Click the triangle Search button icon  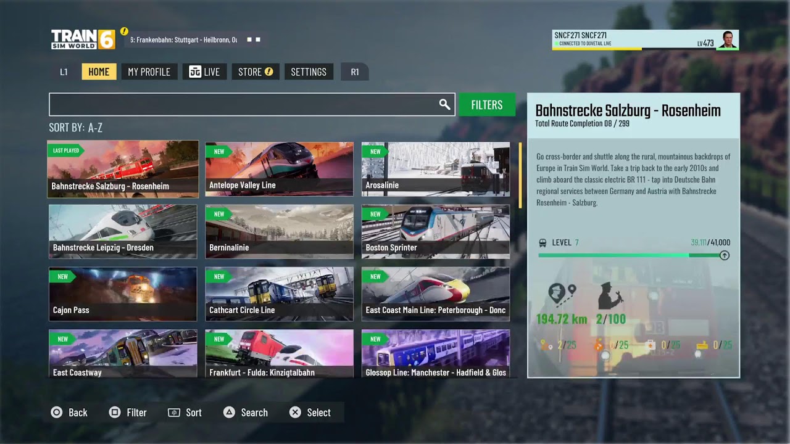(229, 413)
